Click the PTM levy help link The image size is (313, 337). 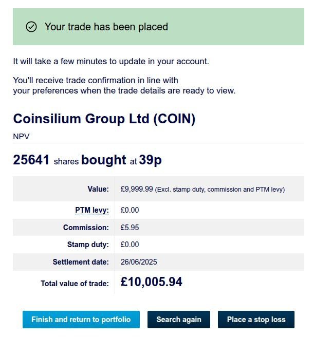pos(92,210)
